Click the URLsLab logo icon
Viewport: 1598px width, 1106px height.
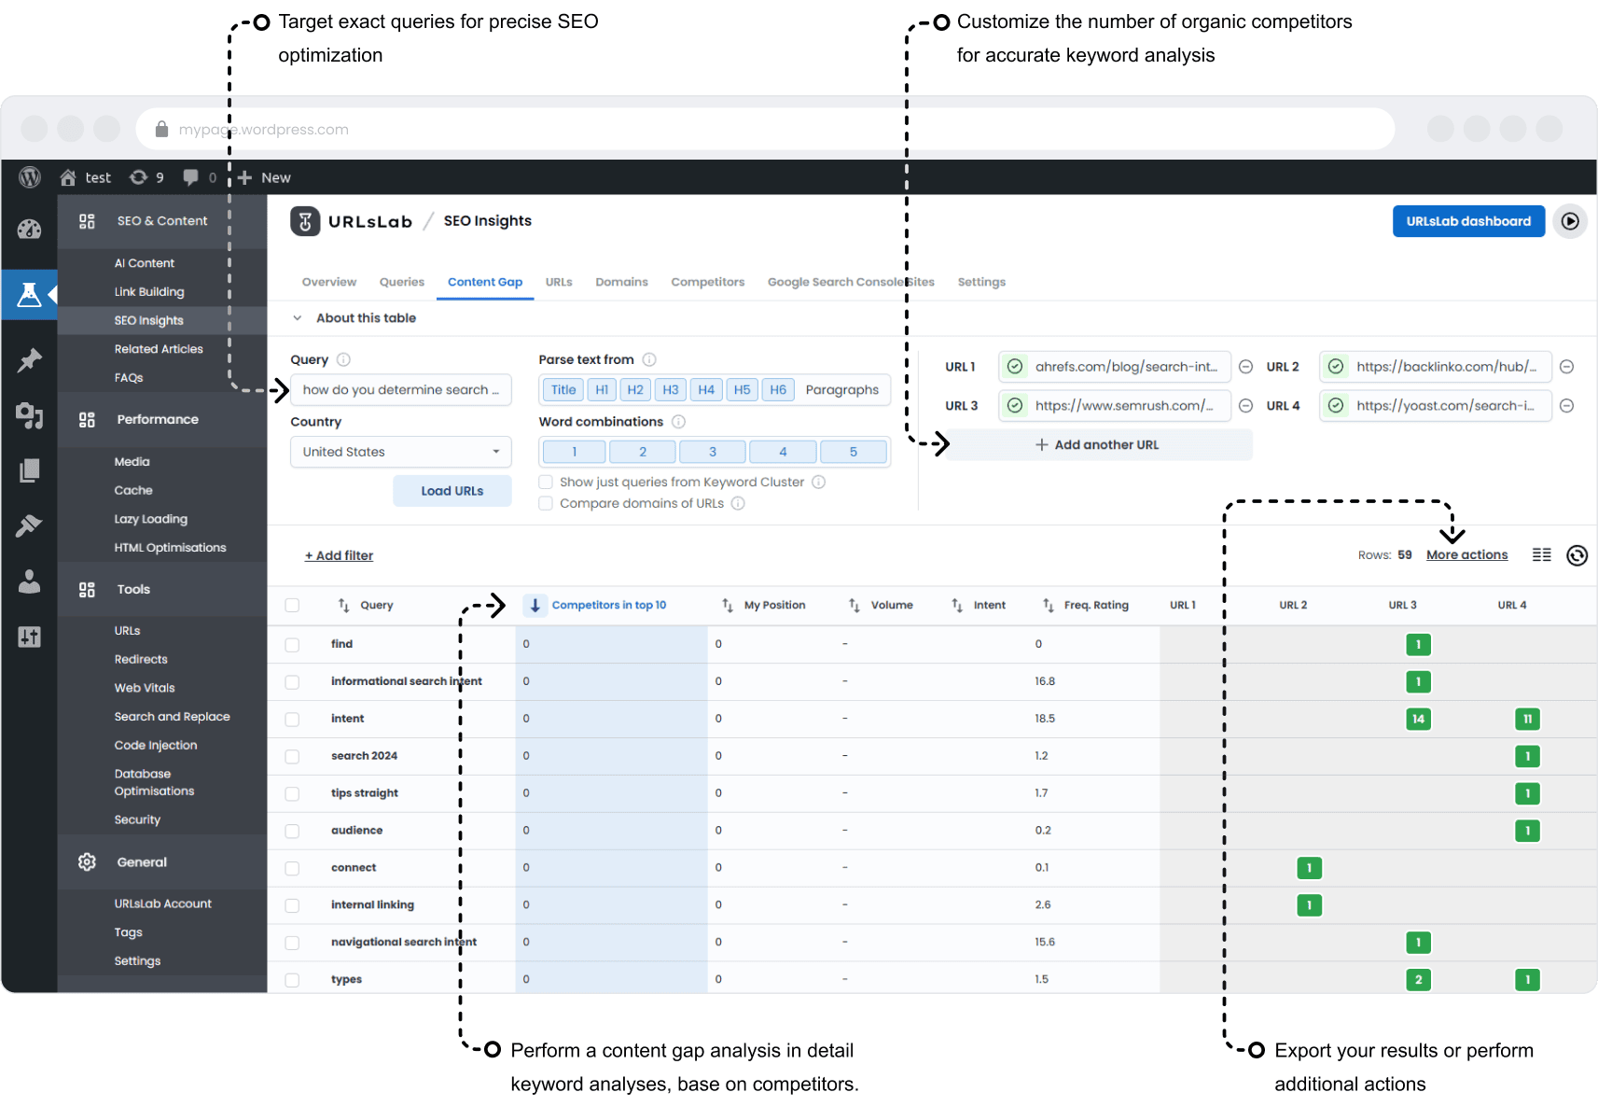click(305, 221)
